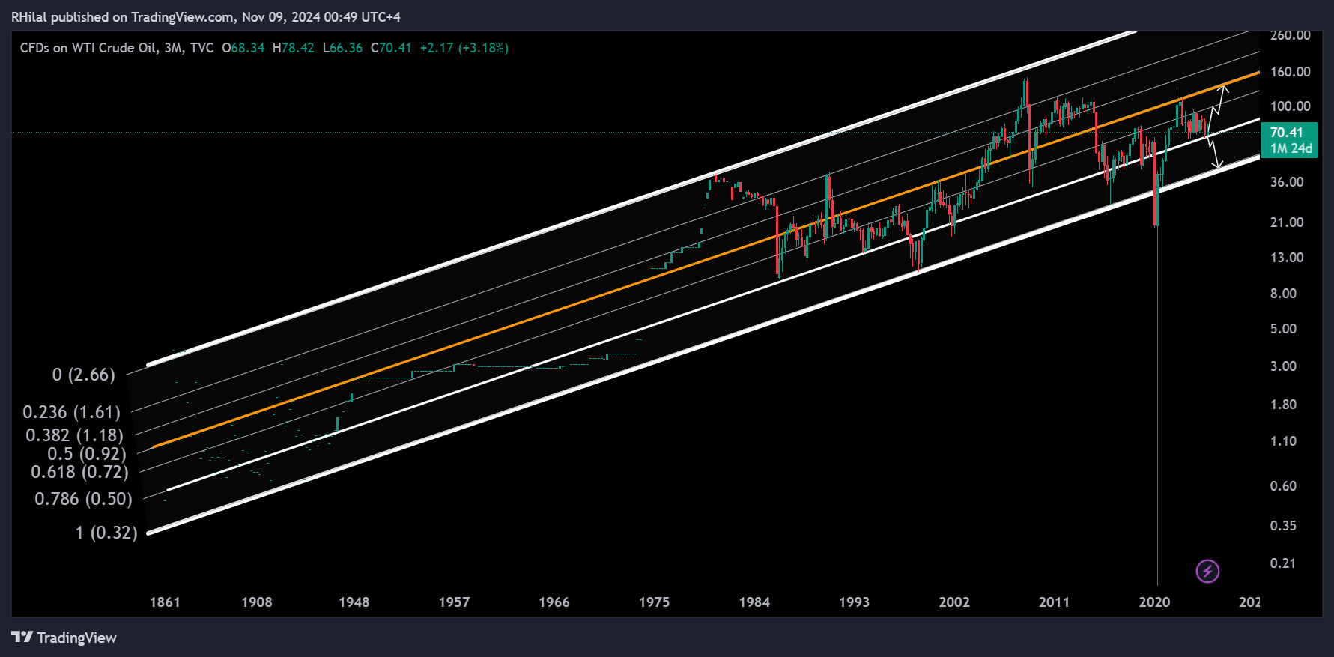The width and height of the screenshot is (1334, 657).
Task: Click the 'RHilal published on TradingView.com' header text
Action: pos(122,17)
